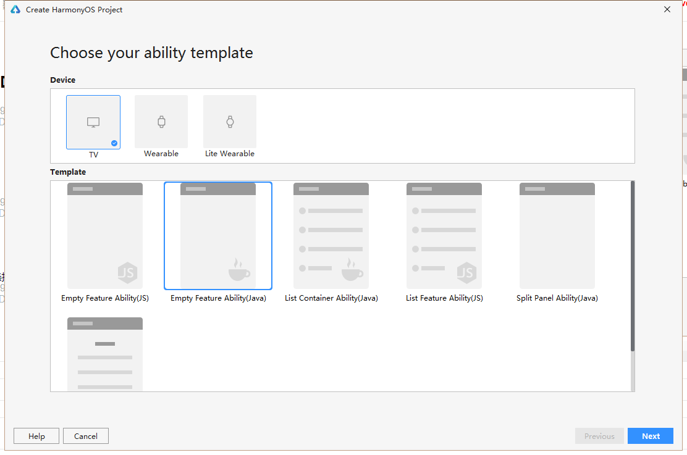Click the disabled Previous button

point(599,436)
